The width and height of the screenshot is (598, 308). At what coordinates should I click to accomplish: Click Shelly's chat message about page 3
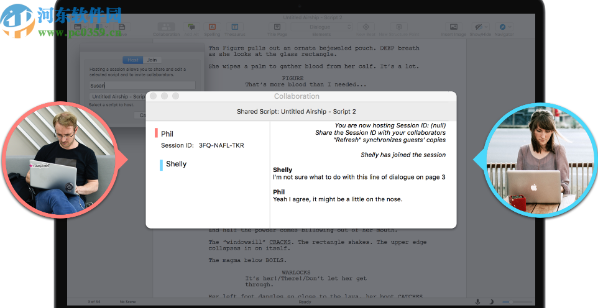tap(359, 177)
